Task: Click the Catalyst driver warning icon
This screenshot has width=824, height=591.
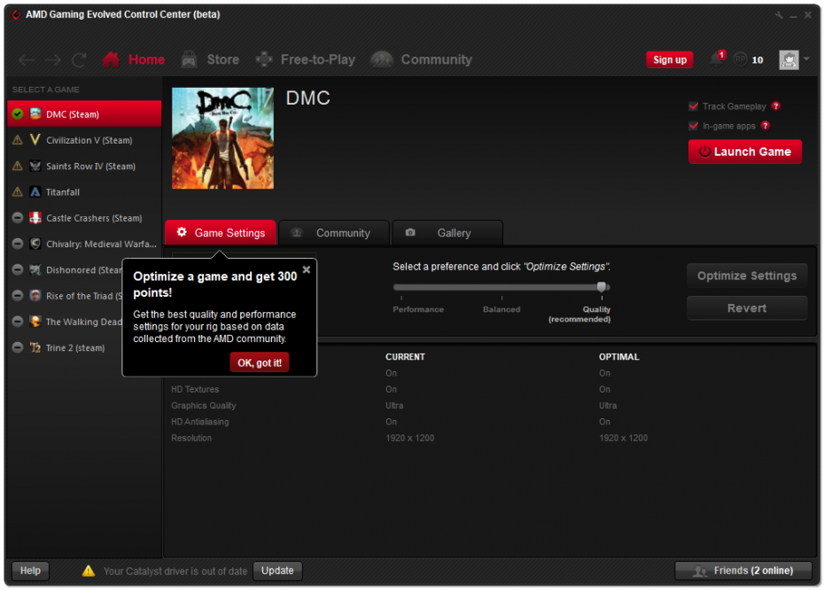Action: 89,571
